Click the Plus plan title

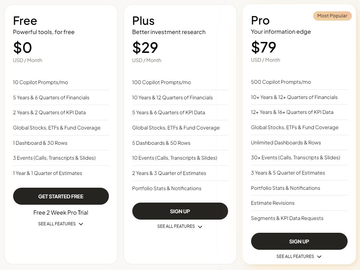[x=144, y=21]
